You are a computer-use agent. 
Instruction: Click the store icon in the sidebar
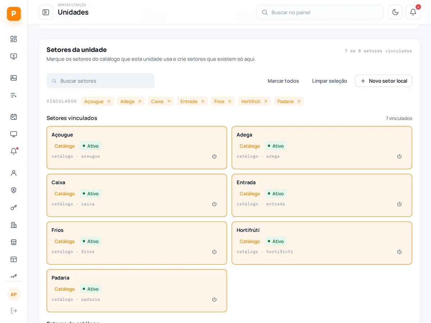pos(14,242)
